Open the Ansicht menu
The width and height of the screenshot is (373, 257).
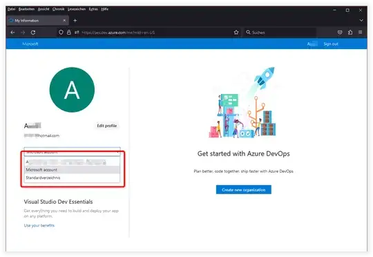(44, 9)
